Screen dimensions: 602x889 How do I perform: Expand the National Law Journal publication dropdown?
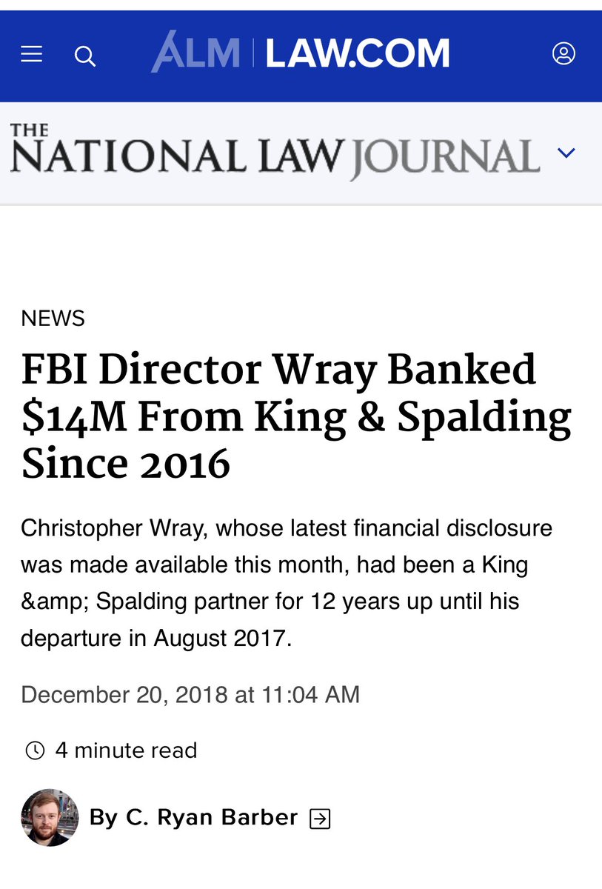[566, 153]
